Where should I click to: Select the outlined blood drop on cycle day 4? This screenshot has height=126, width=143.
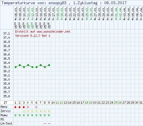pyautogui.click(x=28, y=107)
